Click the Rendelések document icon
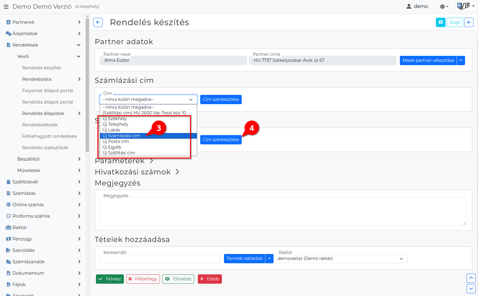The width and height of the screenshot is (478, 296). 8,45
